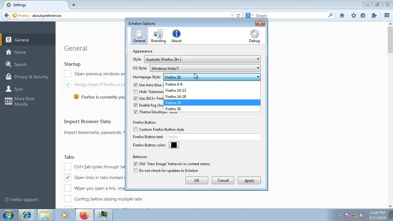
Task: Open the Windows Start menu orb
Action: (8, 215)
